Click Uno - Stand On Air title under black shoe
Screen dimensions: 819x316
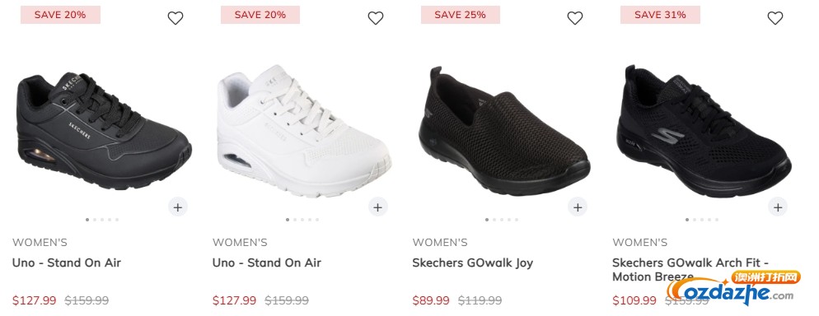[x=67, y=263]
